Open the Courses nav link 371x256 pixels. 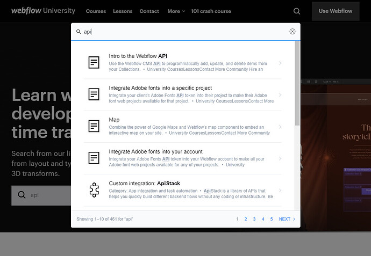coord(96,11)
